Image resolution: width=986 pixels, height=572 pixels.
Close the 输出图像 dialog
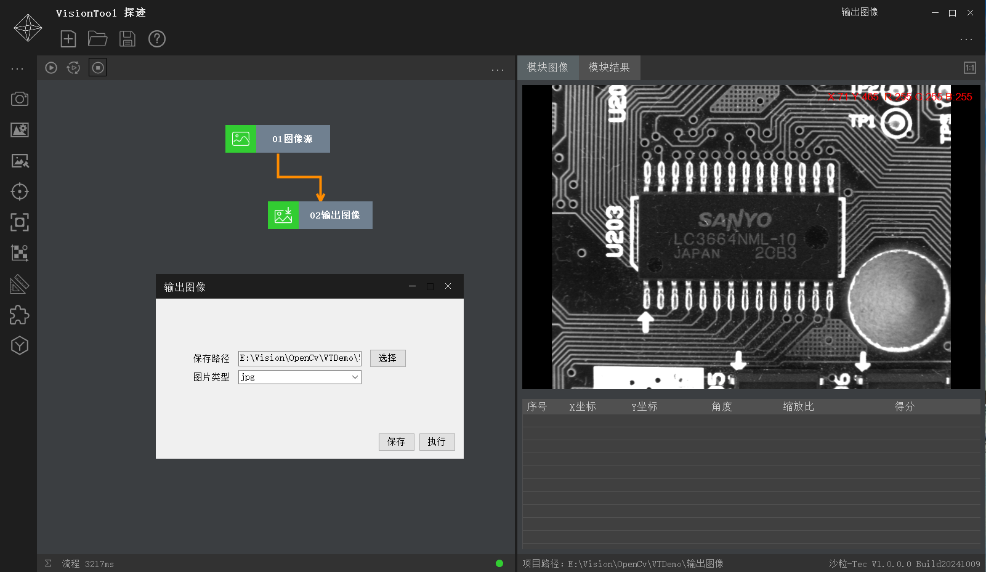[448, 286]
